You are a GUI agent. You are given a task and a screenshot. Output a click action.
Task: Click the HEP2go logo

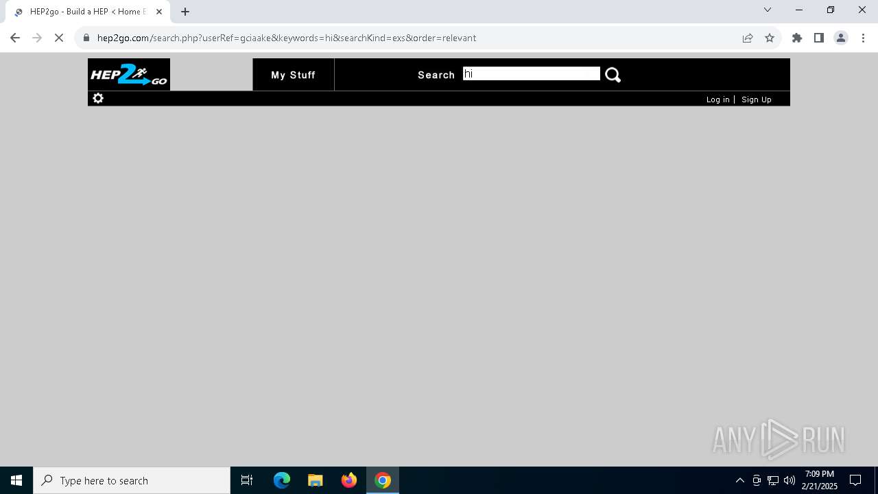[129, 74]
